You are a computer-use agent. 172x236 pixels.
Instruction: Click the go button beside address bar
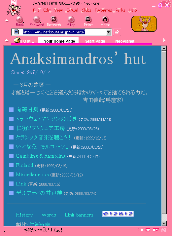117,32
